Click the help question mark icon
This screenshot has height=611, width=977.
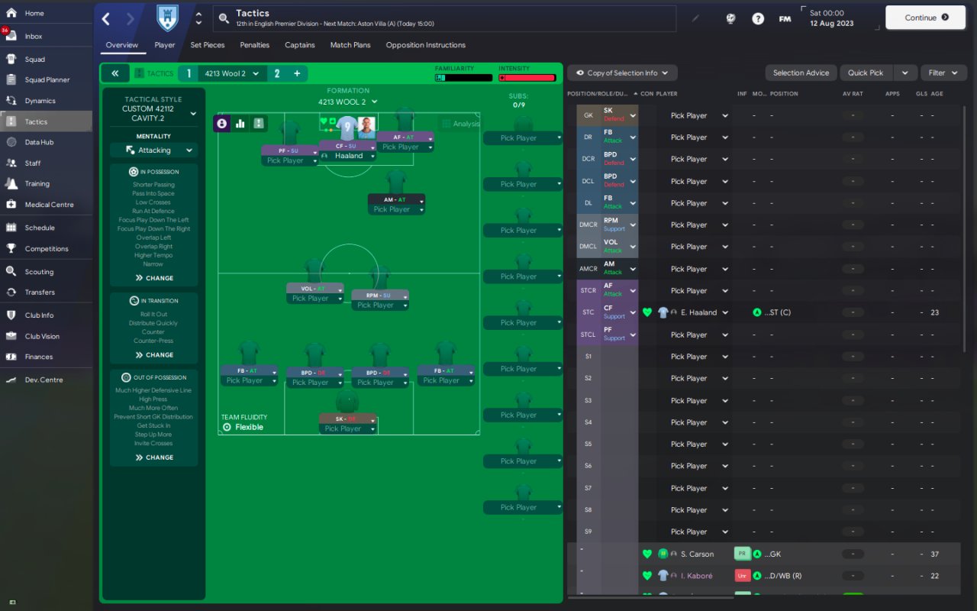[758, 18]
